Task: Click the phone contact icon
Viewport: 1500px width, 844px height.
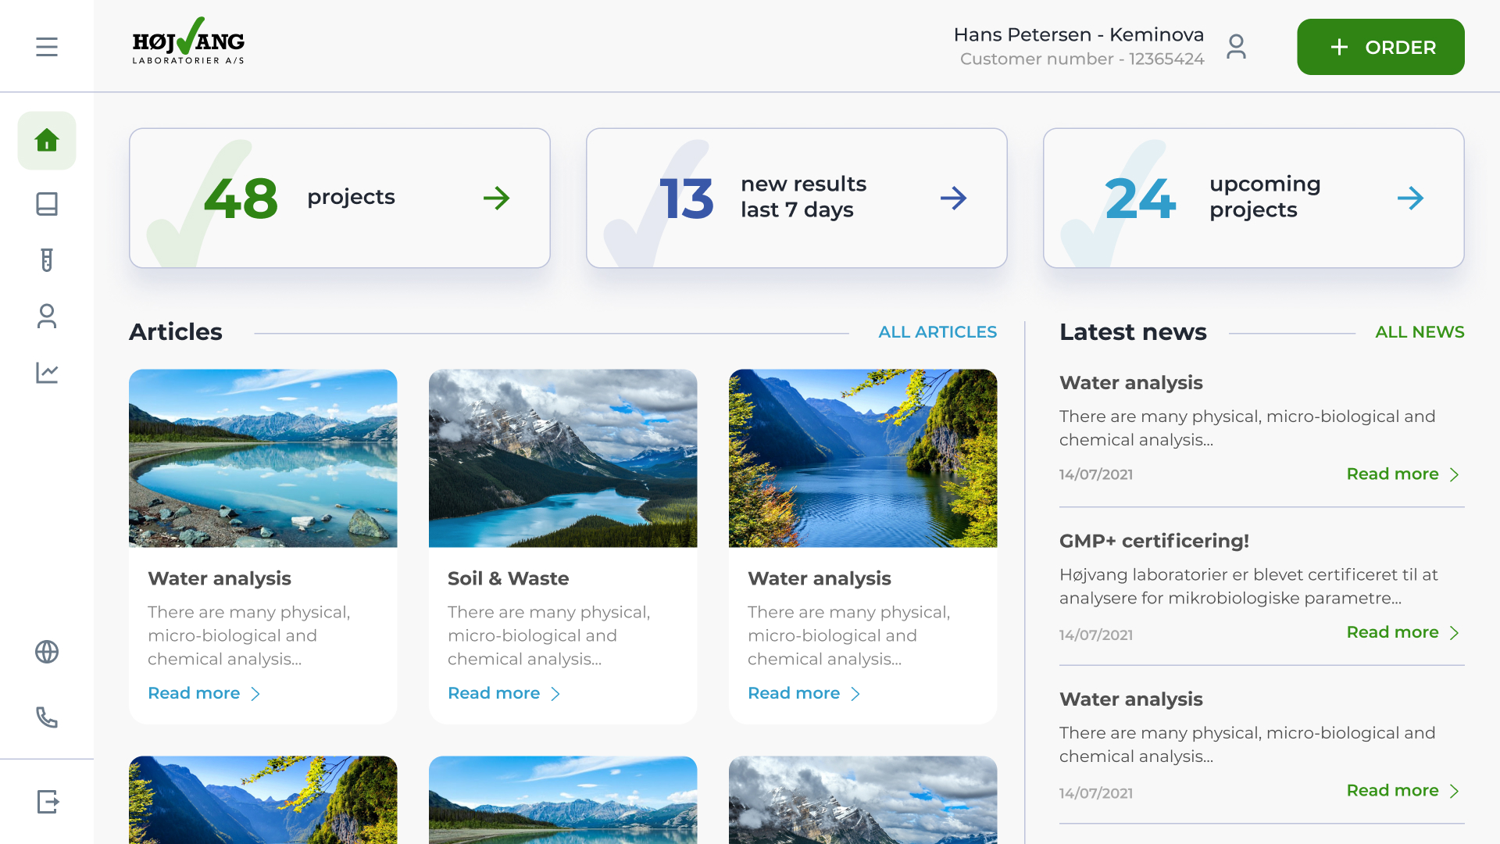Action: tap(47, 717)
